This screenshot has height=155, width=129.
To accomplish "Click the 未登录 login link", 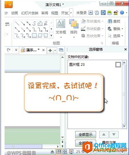I will tap(82, 13).
